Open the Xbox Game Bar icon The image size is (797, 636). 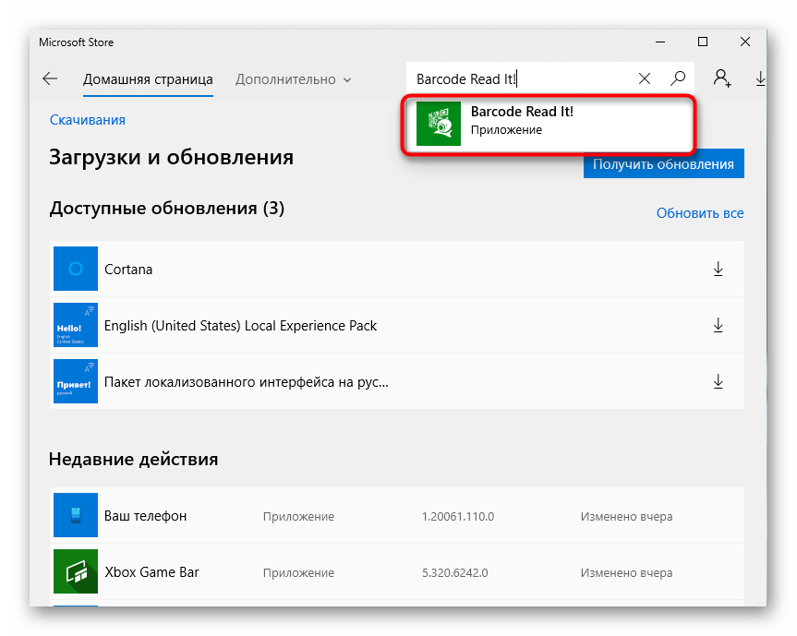[76, 571]
